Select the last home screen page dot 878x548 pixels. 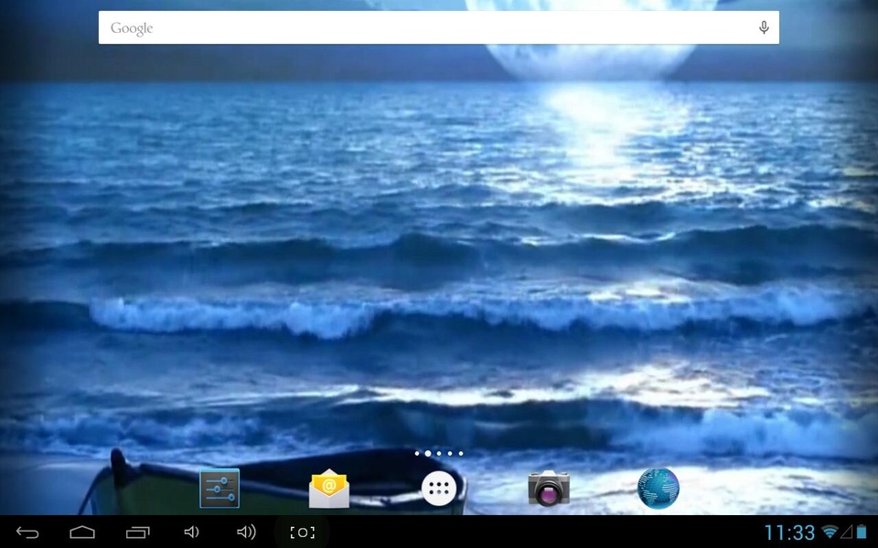(x=461, y=454)
